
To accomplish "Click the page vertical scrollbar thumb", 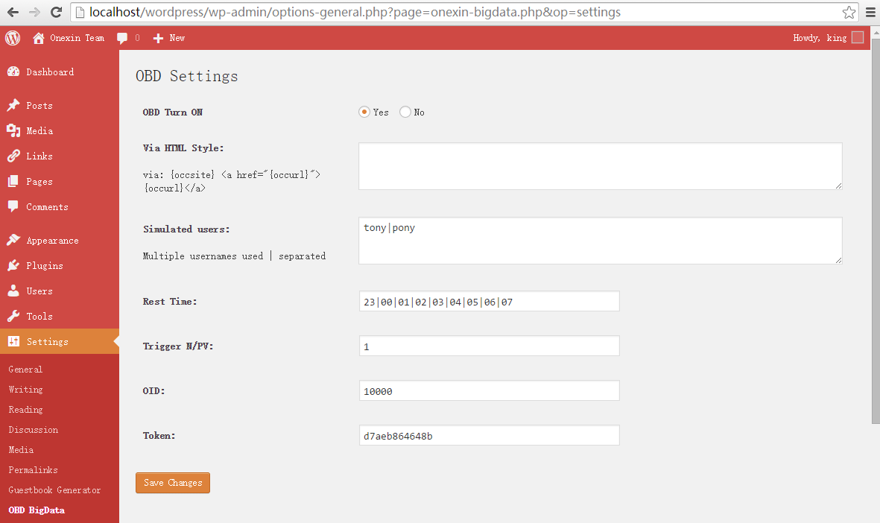I will pos(876,231).
